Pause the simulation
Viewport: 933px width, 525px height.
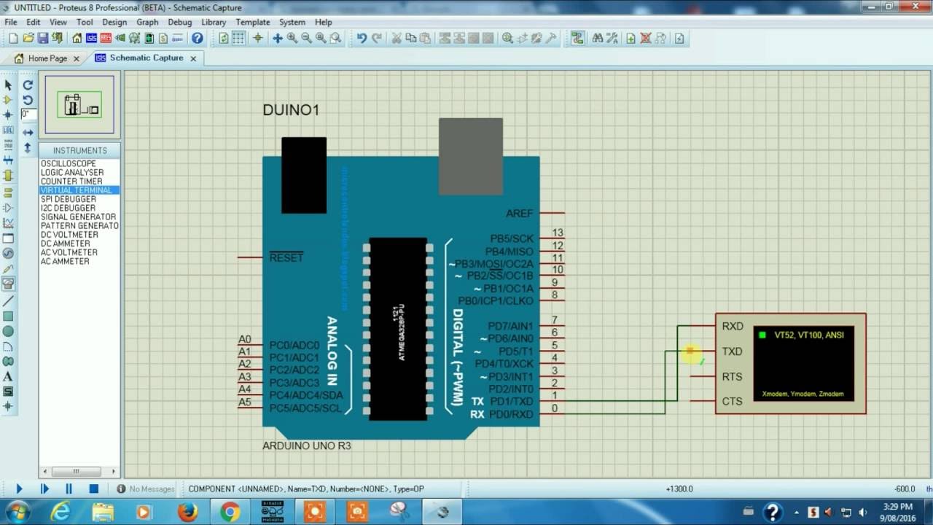(69, 489)
